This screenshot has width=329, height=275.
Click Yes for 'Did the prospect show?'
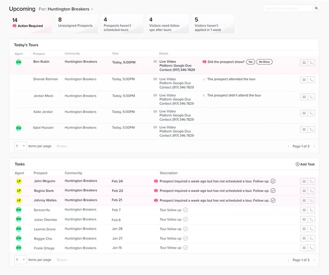pos(250,62)
